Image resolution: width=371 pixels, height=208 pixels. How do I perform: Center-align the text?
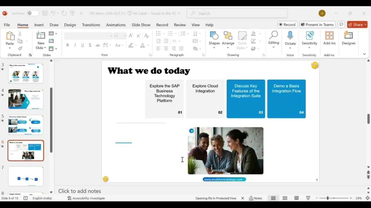166,49
